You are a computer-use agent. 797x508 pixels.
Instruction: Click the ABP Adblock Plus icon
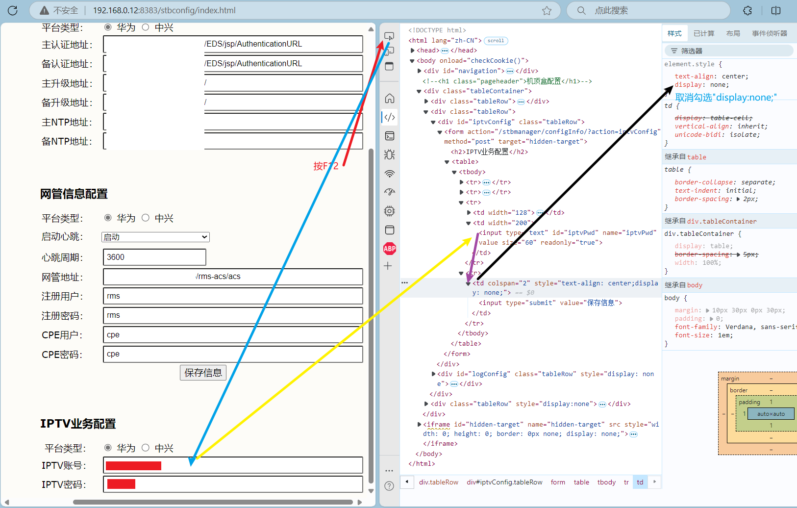389,249
